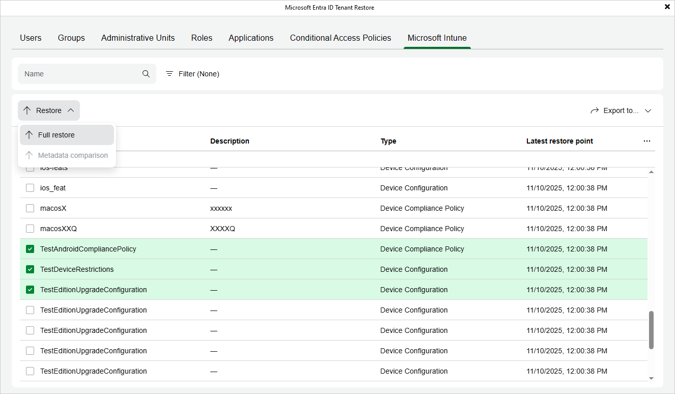Click the Full restore arrow icon

(x=29, y=135)
